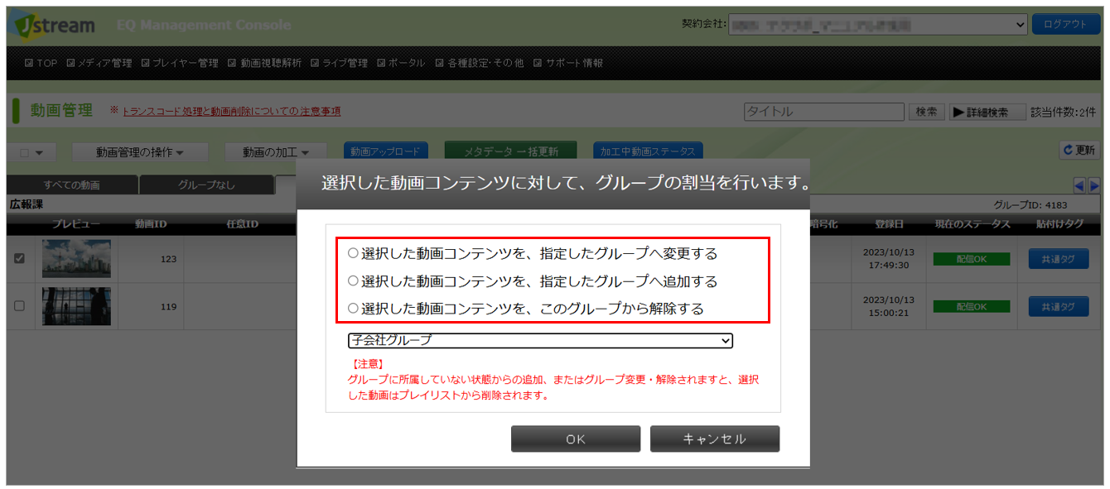Screen dimensions: 1110x489
Task: Open メディア管理 menu
Action: click(x=99, y=63)
